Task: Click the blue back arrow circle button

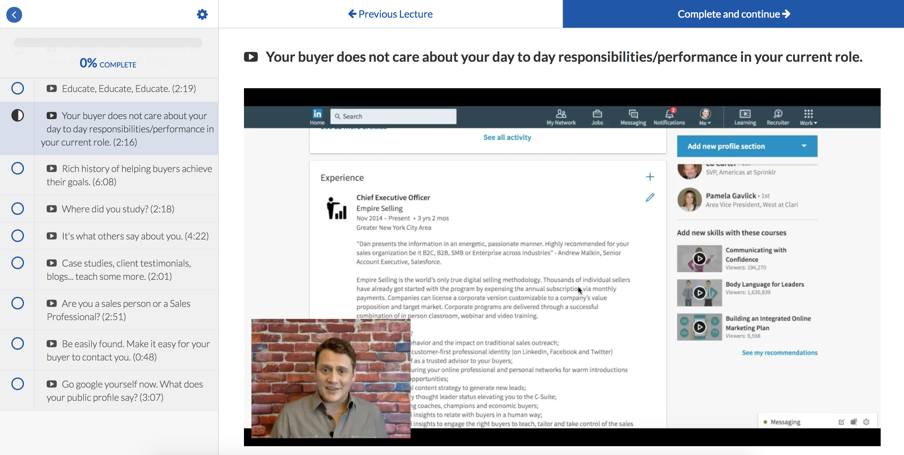Action: coord(14,14)
